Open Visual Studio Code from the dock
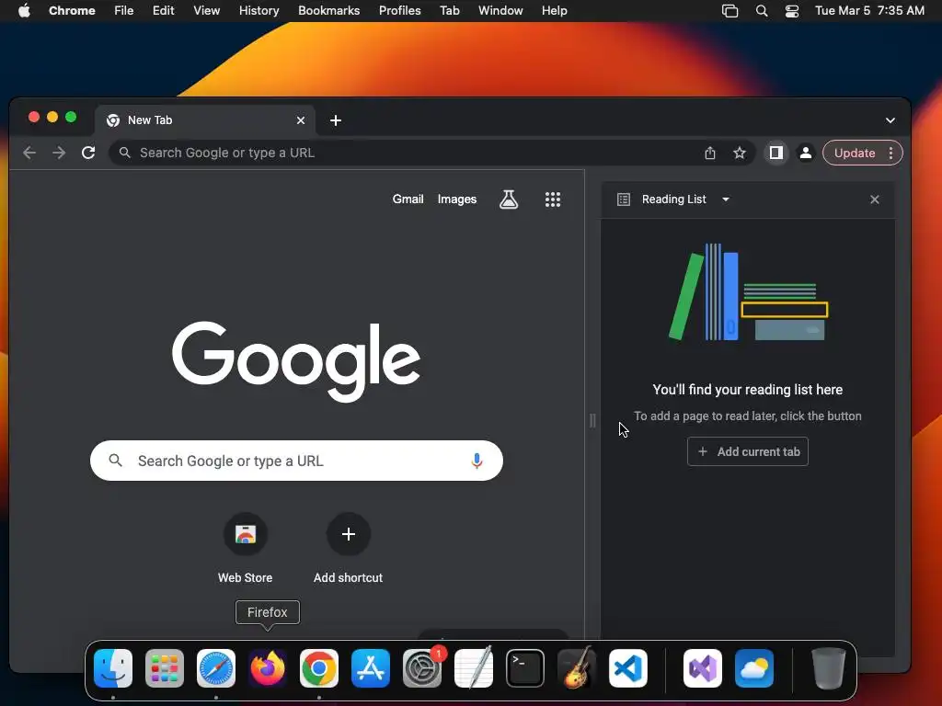The image size is (942, 706). (628, 668)
